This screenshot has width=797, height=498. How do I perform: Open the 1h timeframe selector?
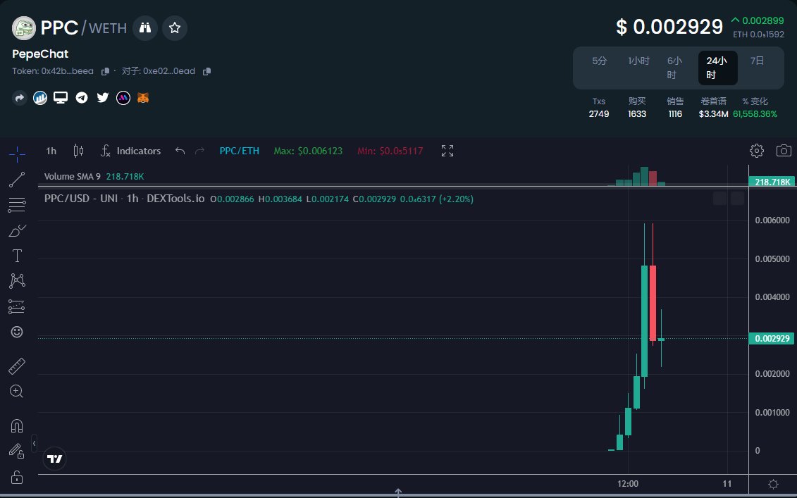point(50,151)
